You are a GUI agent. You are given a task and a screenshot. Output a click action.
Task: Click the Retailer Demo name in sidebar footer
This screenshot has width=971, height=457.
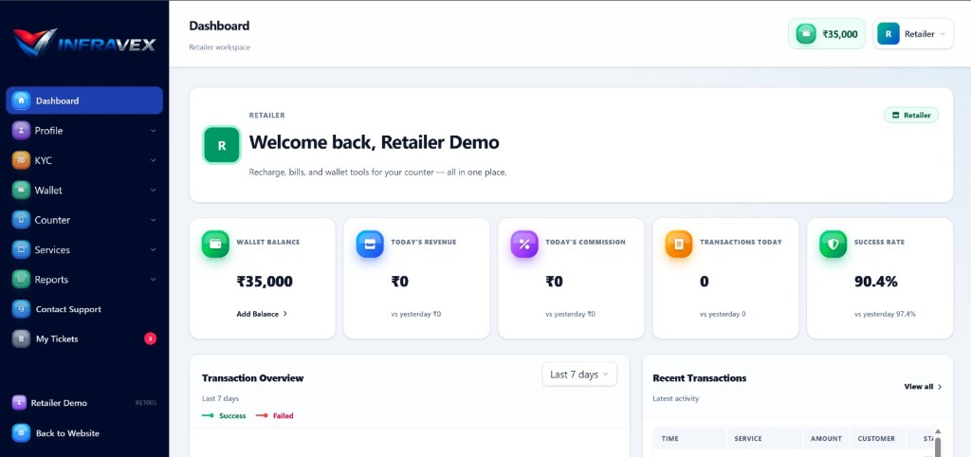click(x=59, y=403)
